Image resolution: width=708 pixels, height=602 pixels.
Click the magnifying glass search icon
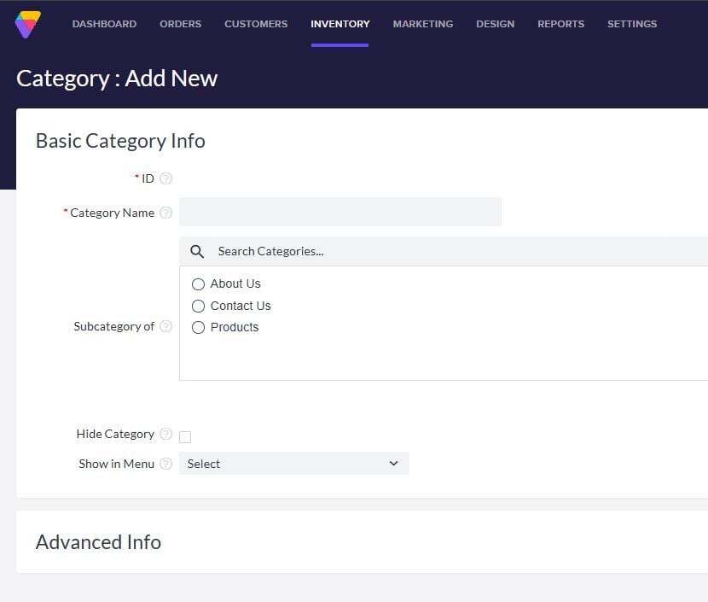[197, 251]
